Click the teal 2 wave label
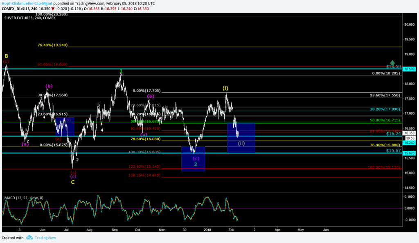This screenshot has width=419, height=243. click(x=196, y=164)
